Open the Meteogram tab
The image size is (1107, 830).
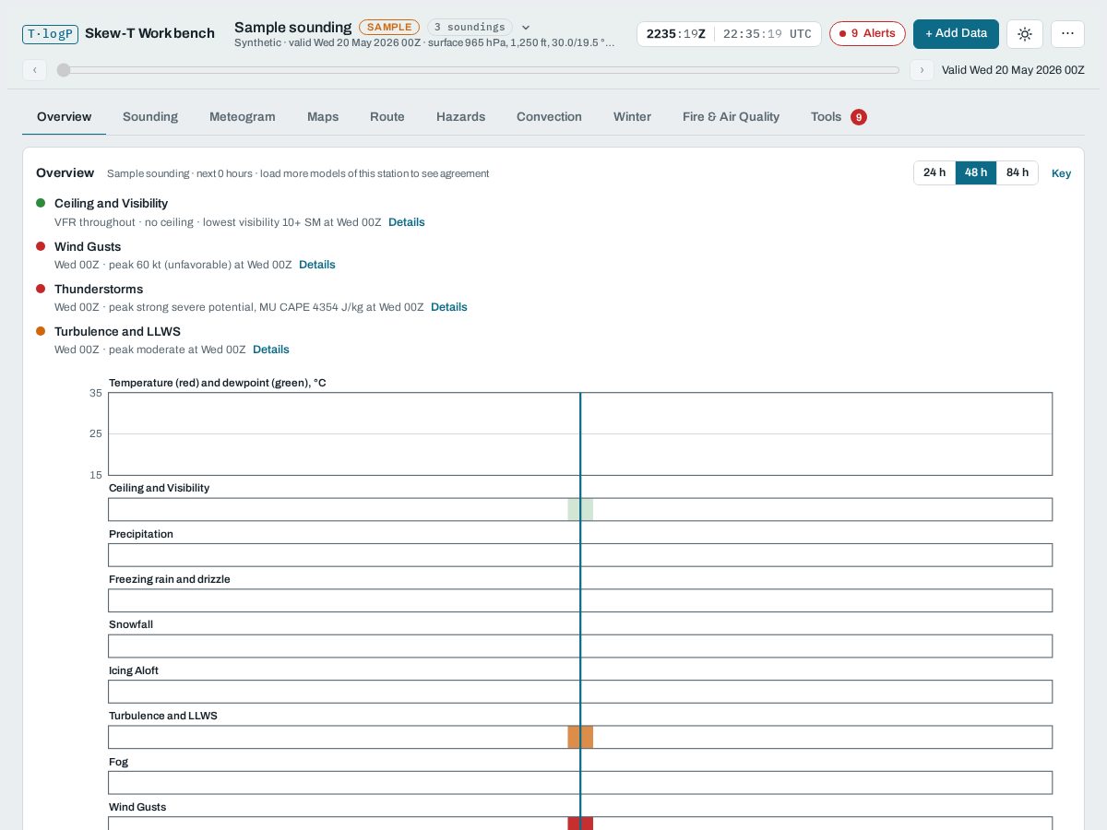[x=243, y=117]
